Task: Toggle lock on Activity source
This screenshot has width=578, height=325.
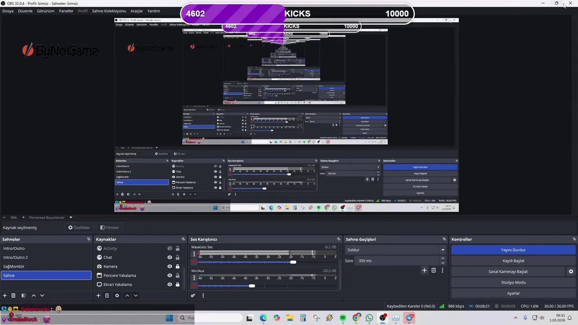Action: (177, 248)
